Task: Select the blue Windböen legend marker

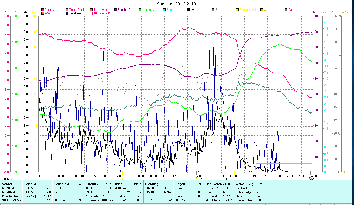Action: [67, 13]
